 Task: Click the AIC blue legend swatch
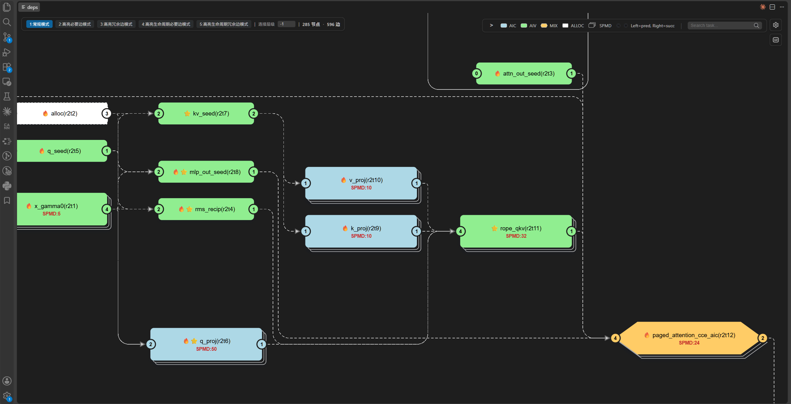click(x=504, y=25)
